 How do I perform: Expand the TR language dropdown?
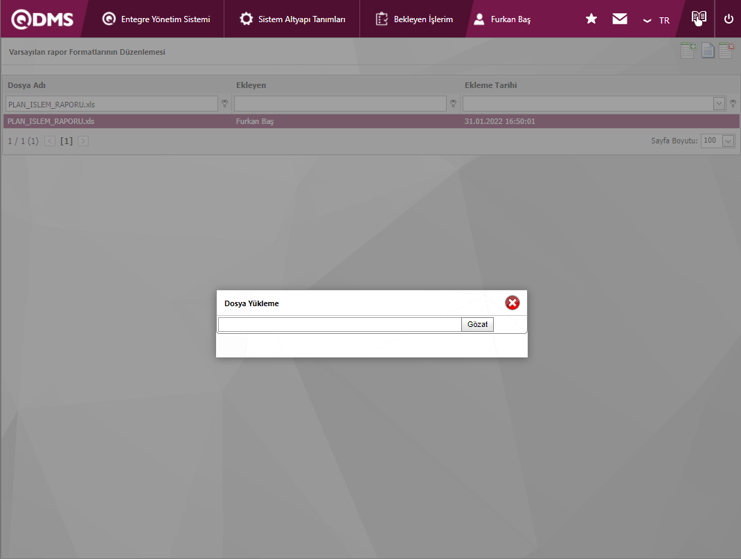click(x=657, y=20)
